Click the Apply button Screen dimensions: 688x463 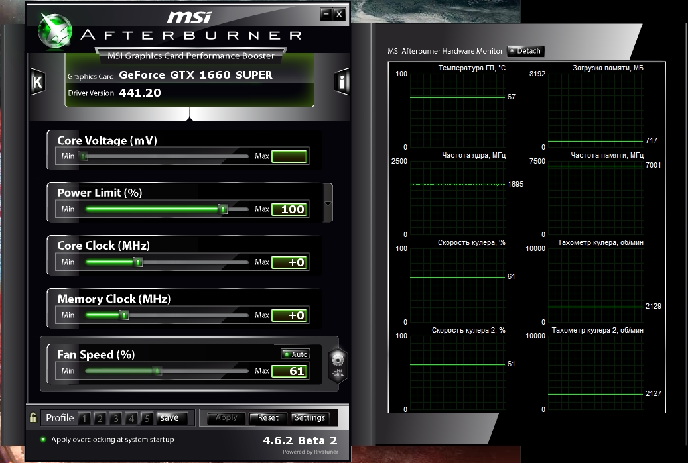click(x=226, y=418)
